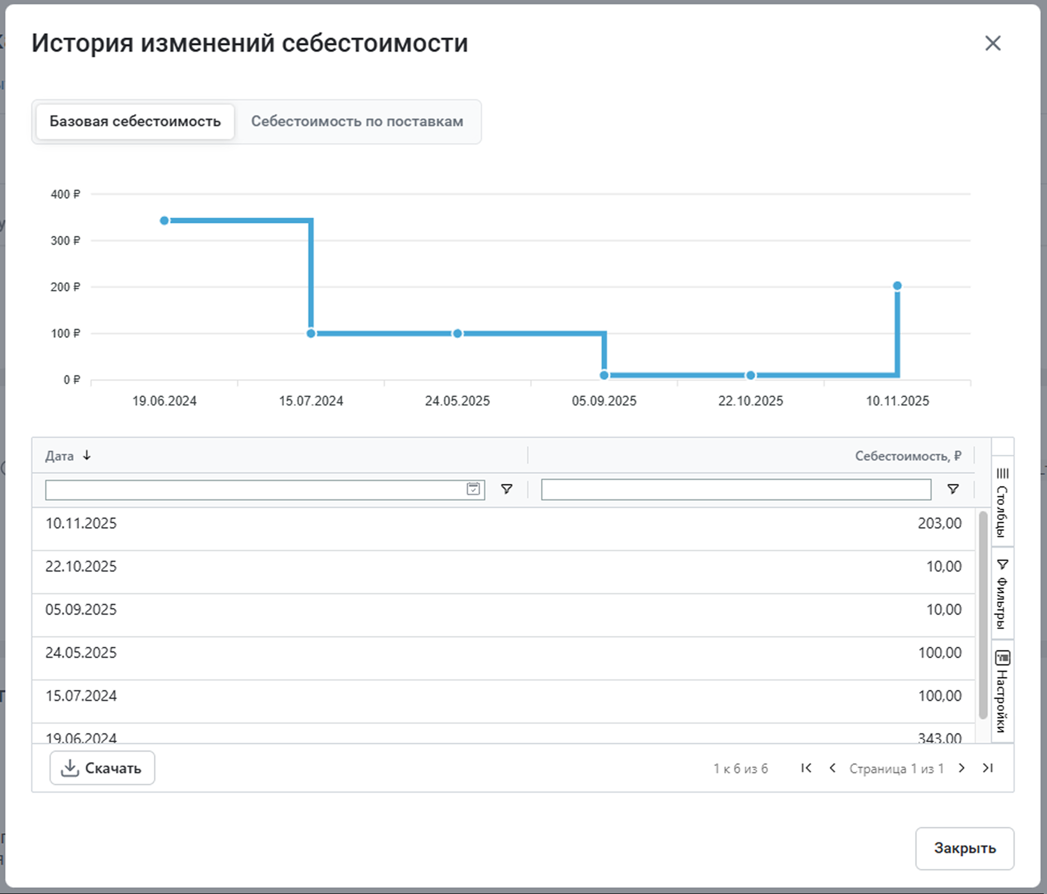Sort the table by Дата column header
The image size is (1047, 894).
[x=60, y=456]
